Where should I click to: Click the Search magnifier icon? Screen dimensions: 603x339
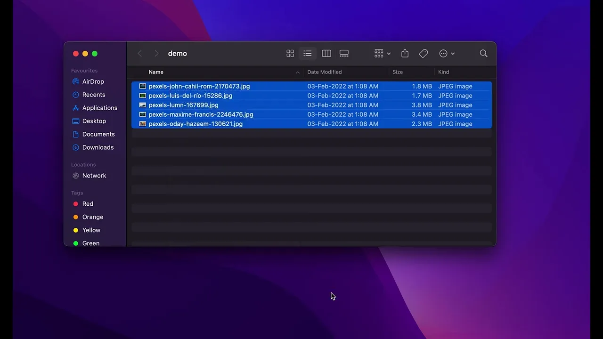tap(483, 54)
